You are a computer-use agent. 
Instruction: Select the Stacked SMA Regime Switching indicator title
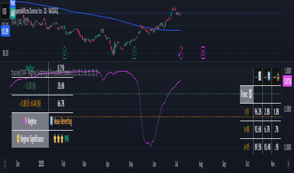[54, 73]
